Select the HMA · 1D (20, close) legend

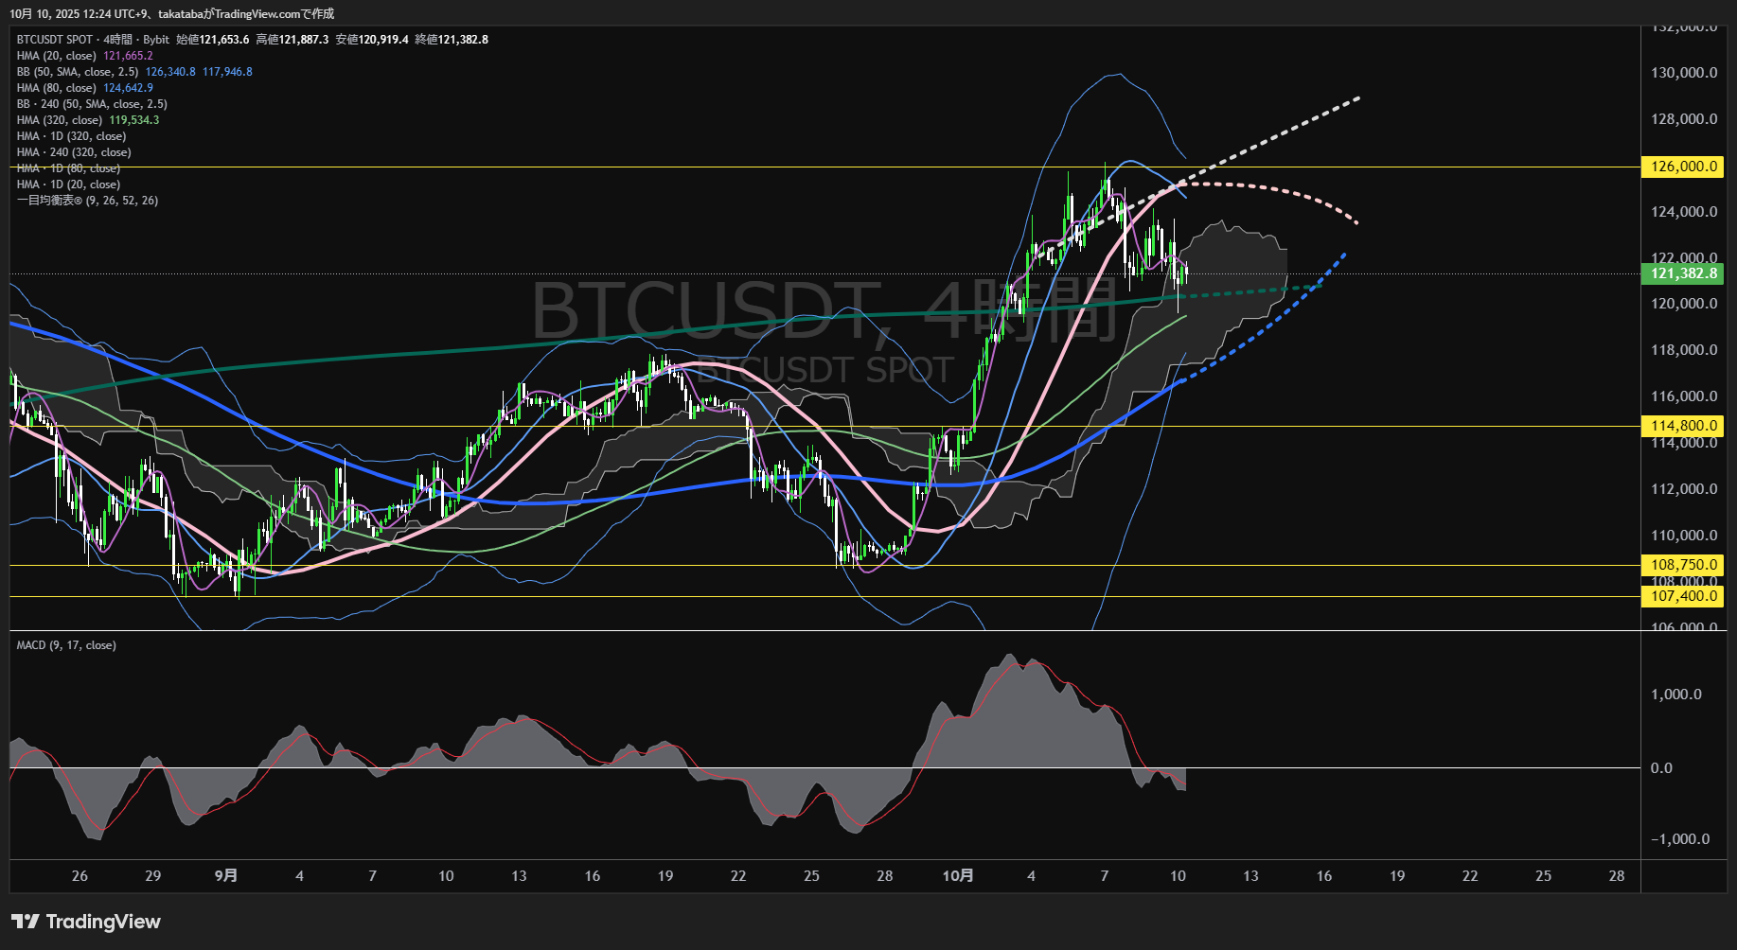coord(68,185)
